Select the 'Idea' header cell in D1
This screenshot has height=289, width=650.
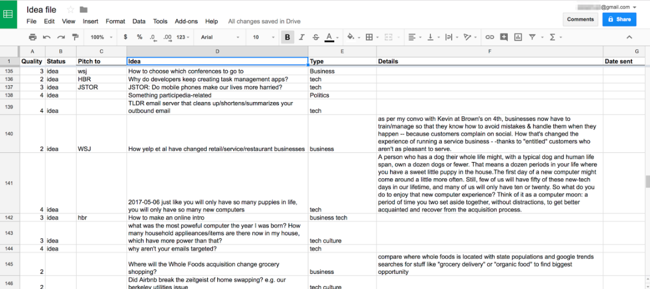click(x=217, y=62)
